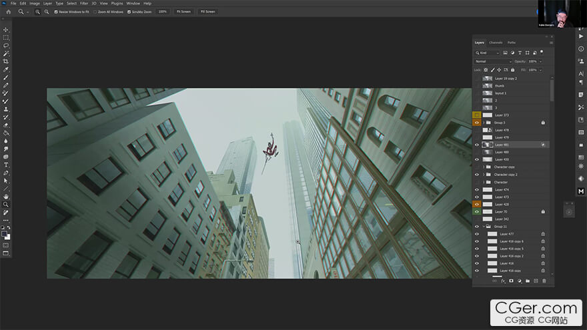Hide Layer 474 visibility eye

476,190
